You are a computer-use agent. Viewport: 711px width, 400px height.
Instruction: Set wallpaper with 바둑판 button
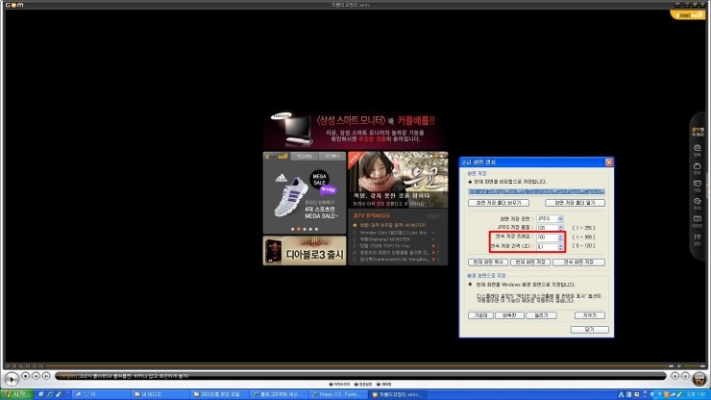coord(509,315)
